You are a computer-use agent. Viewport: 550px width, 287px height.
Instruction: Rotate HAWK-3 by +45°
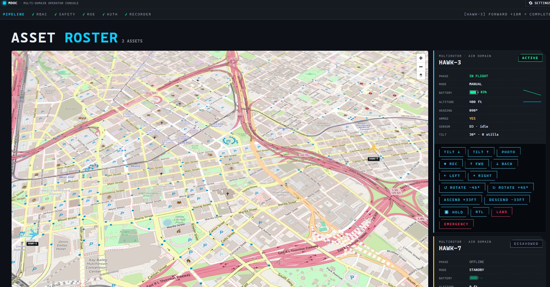click(510, 188)
